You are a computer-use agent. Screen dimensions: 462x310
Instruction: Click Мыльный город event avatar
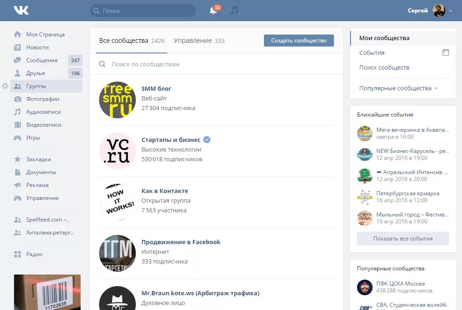[x=365, y=218]
